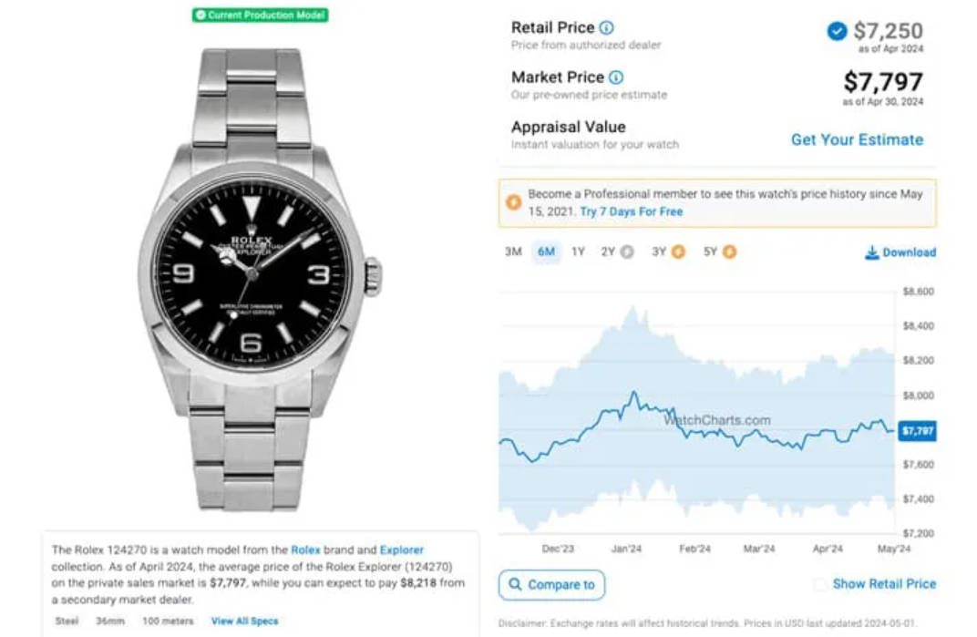The image size is (977, 637).
Task: Toggle the Show Retail Price checkbox
Action: [x=820, y=584]
